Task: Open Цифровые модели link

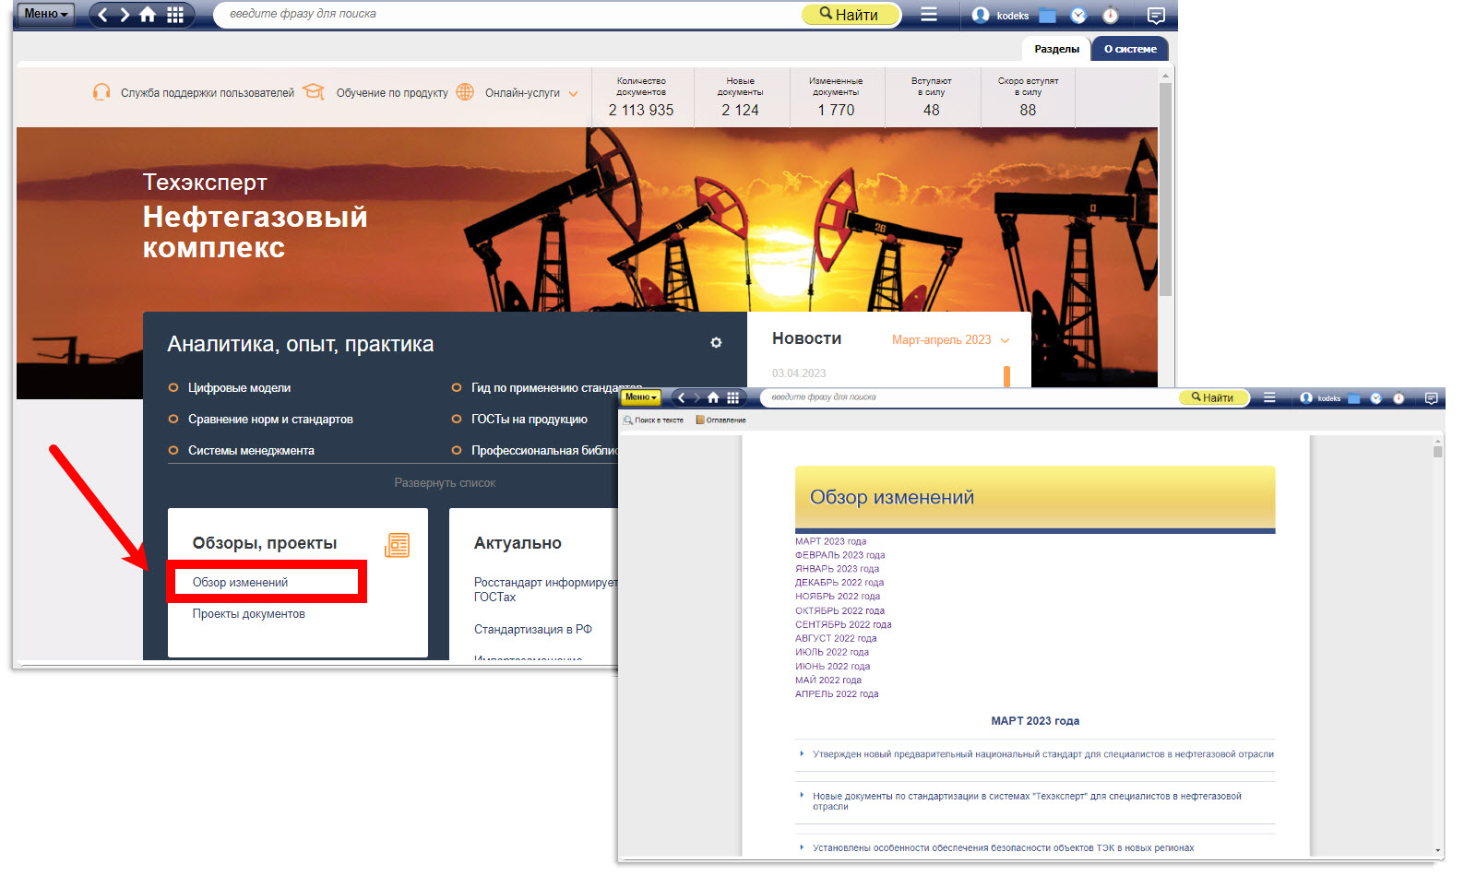Action: pos(239,388)
